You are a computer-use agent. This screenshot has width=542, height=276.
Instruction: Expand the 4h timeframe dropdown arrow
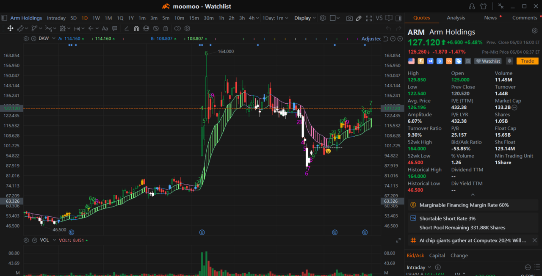(x=258, y=18)
